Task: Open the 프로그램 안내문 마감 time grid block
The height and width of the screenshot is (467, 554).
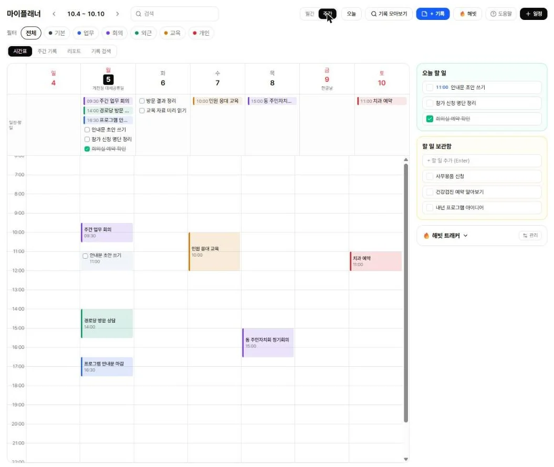Action: point(107,366)
